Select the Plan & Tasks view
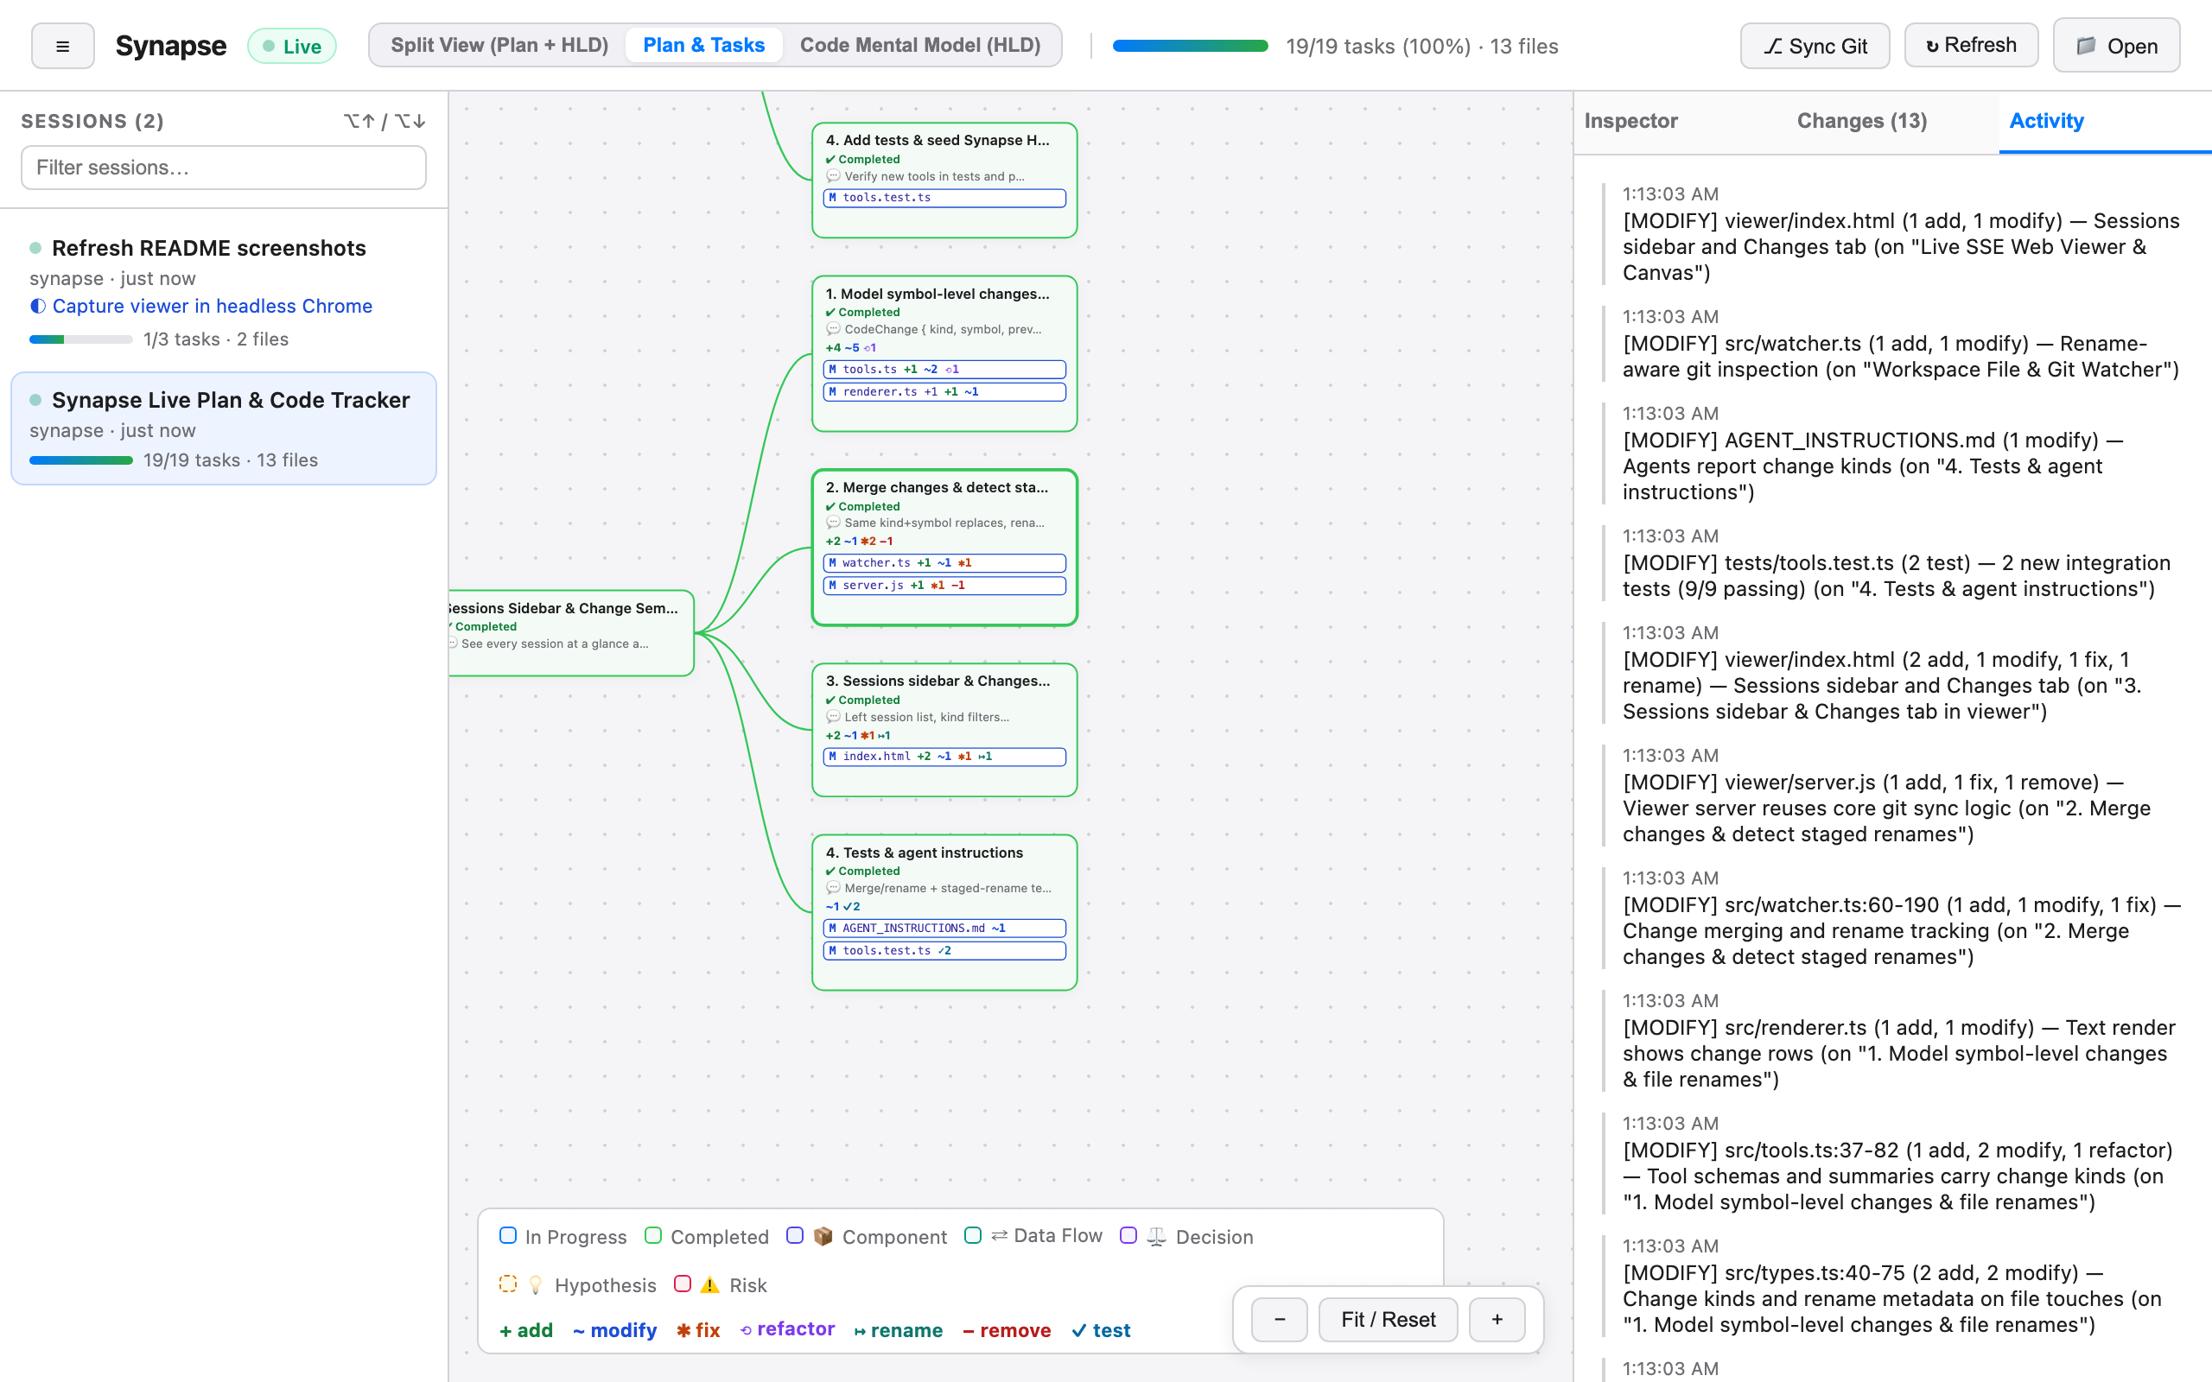This screenshot has width=2212, height=1382. pos(704,45)
